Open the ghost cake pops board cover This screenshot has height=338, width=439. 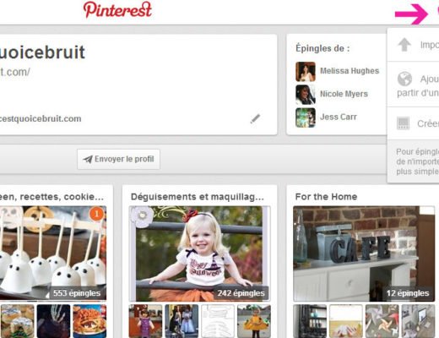pos(53,253)
